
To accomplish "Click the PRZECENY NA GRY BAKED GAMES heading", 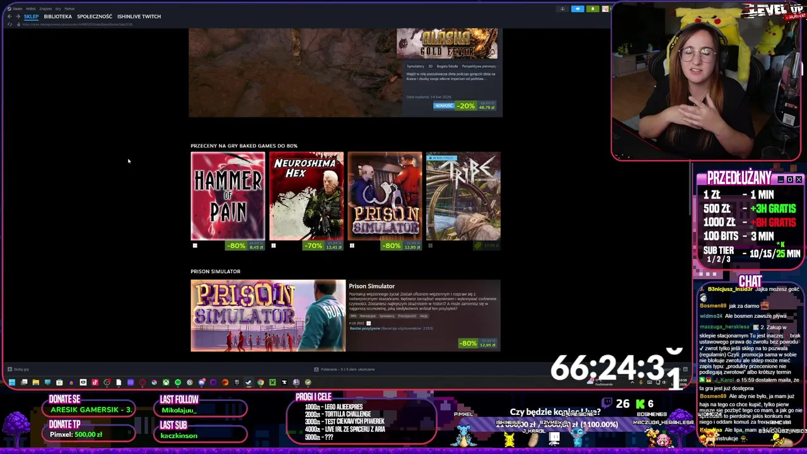I will (x=244, y=146).
